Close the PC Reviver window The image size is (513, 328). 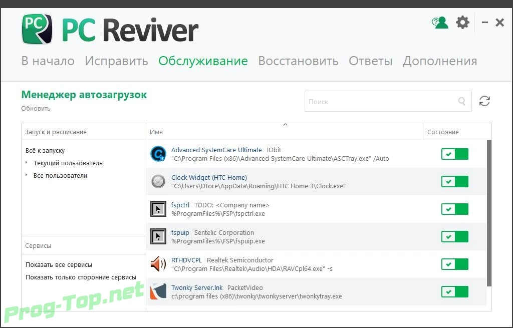(499, 22)
